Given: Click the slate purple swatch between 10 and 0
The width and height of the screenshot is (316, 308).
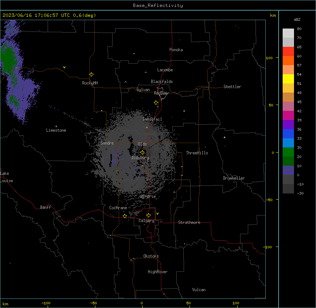Looking at the screenshot, I should 288,170.
